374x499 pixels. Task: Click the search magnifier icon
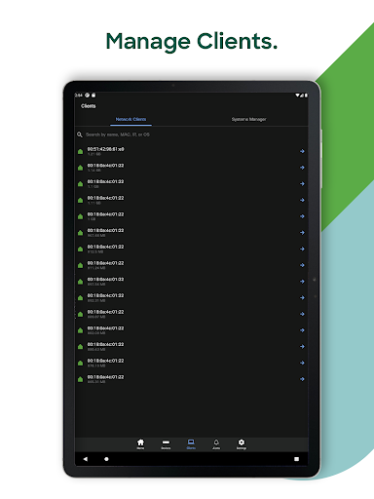point(80,134)
